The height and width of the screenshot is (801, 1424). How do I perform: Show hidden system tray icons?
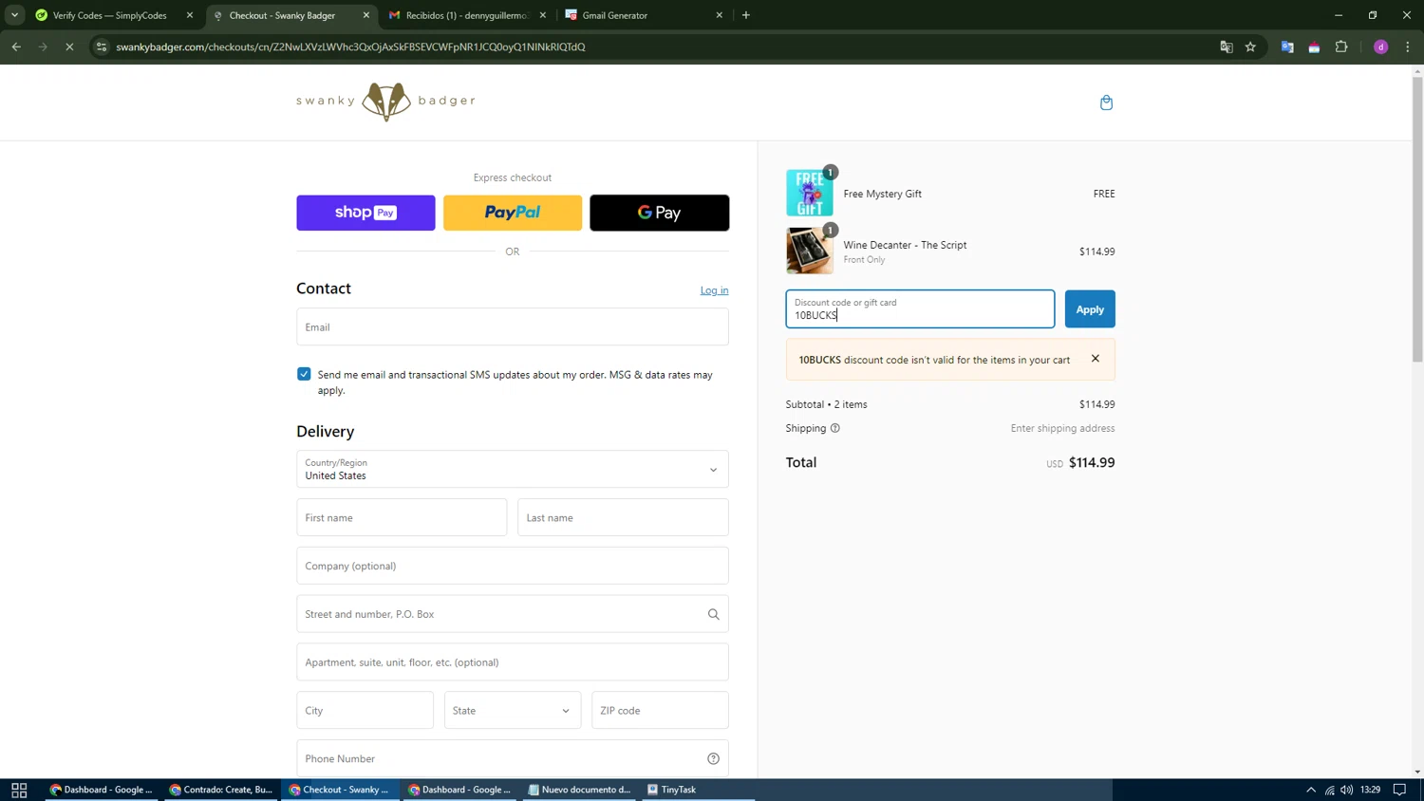(x=1311, y=790)
